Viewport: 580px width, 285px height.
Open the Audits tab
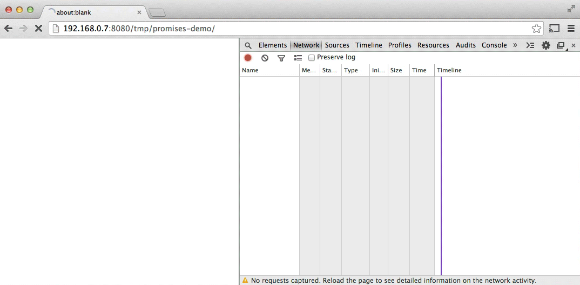coord(466,45)
